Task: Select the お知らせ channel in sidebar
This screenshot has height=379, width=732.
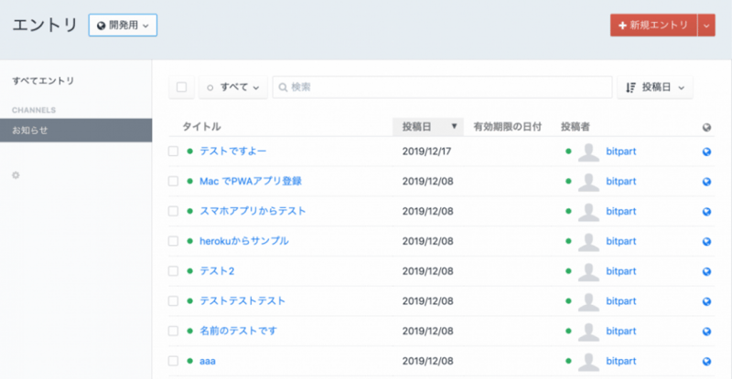Action: [x=75, y=130]
